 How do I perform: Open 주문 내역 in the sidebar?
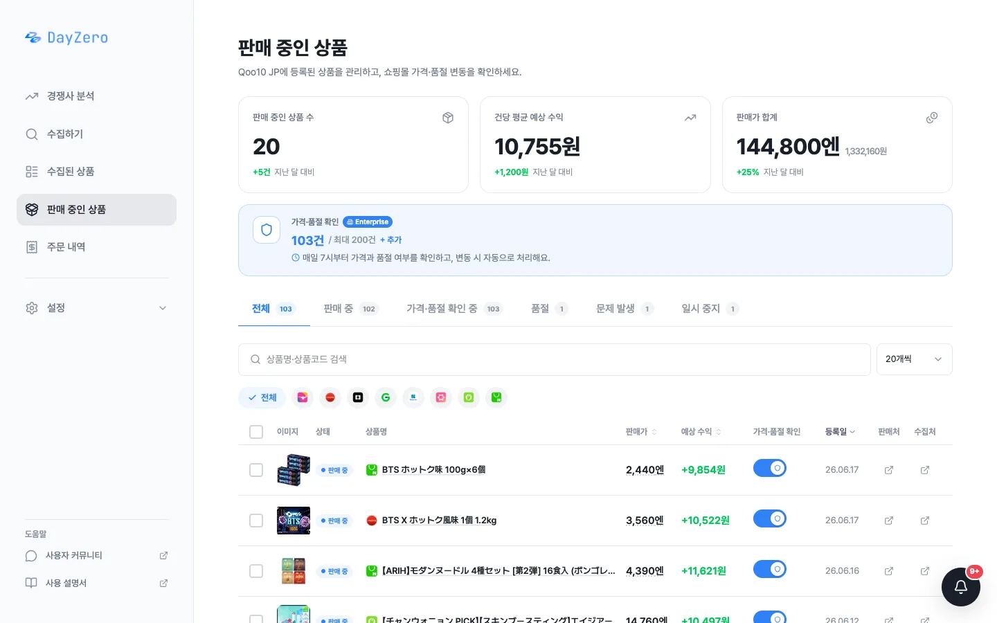tap(96, 247)
